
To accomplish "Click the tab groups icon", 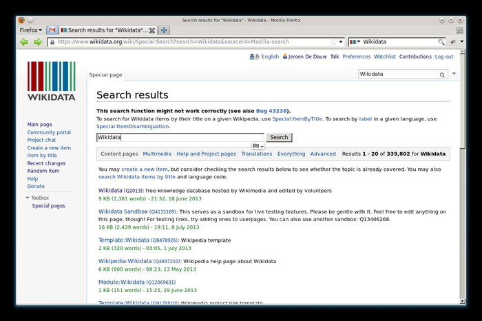I will click(459, 30).
